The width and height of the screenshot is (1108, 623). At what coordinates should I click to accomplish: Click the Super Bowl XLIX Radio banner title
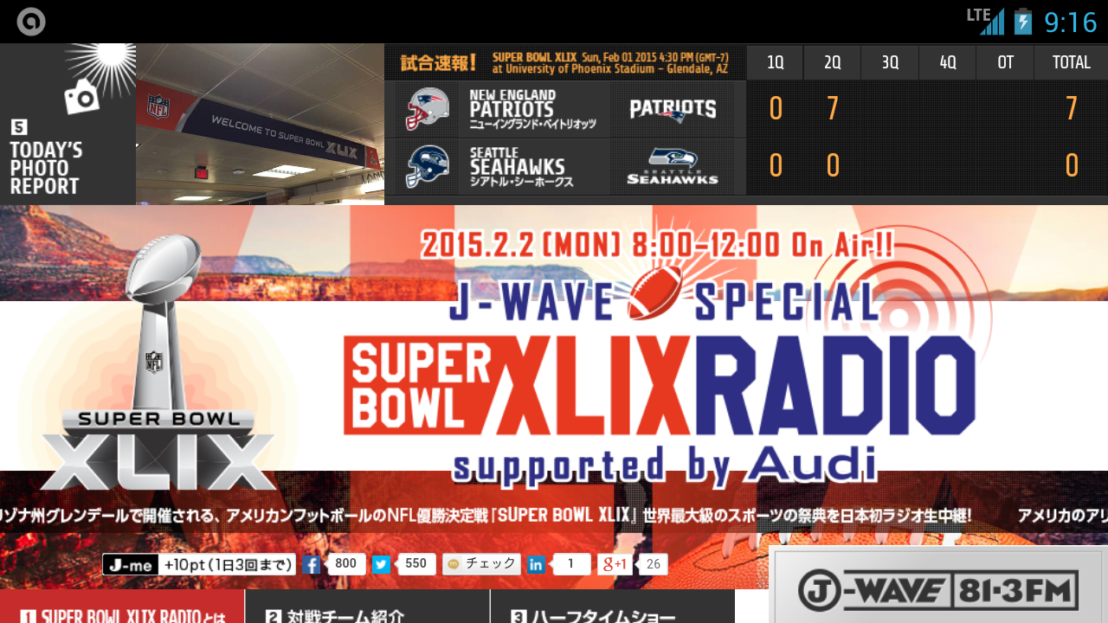[x=660, y=383]
